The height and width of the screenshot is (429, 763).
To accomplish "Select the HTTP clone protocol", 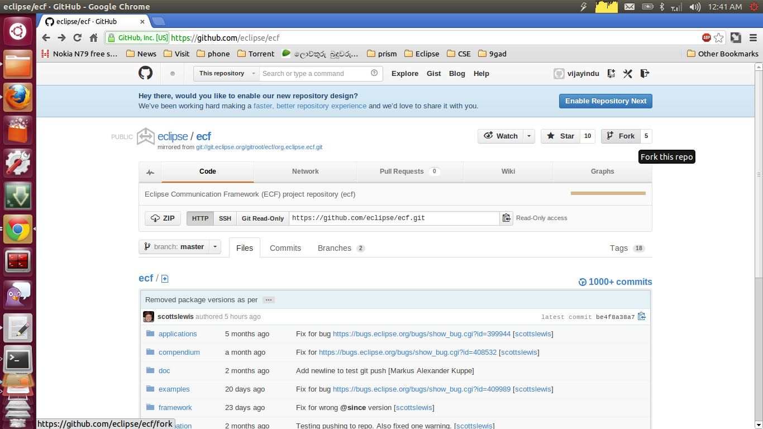I will (200, 218).
